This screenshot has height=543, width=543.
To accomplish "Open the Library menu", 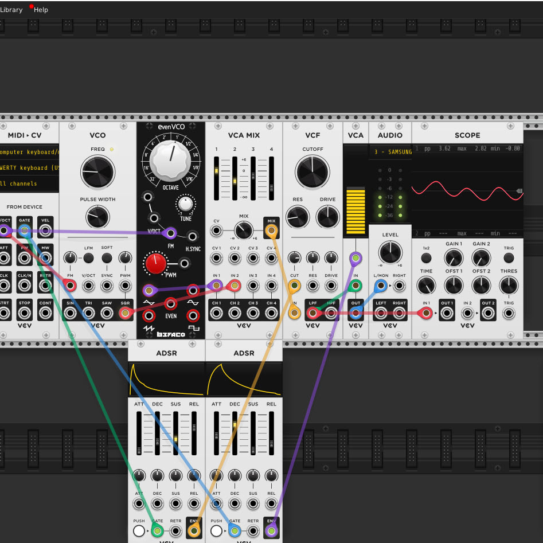I will point(11,10).
